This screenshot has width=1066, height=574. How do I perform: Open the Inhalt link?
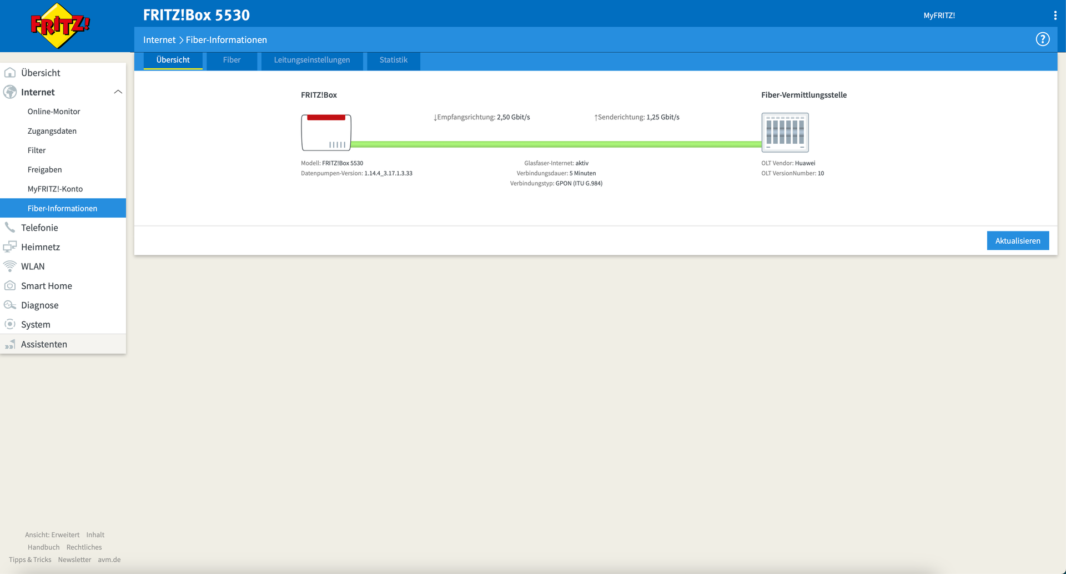point(95,535)
